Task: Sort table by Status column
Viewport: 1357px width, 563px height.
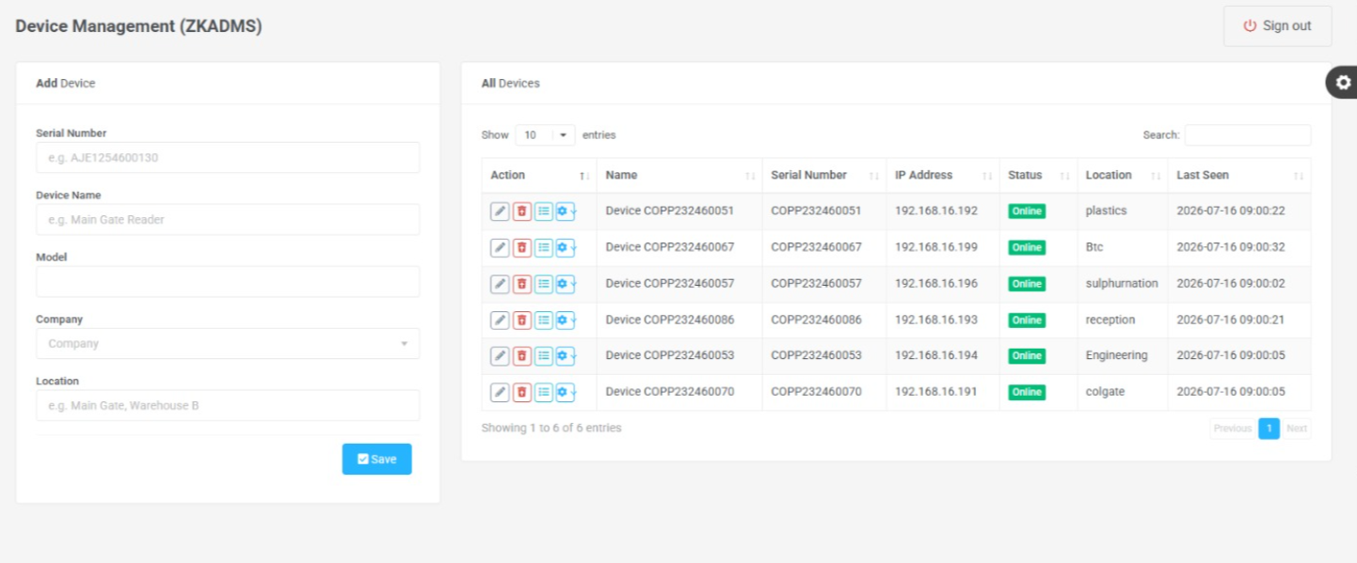Action: 1038,176
